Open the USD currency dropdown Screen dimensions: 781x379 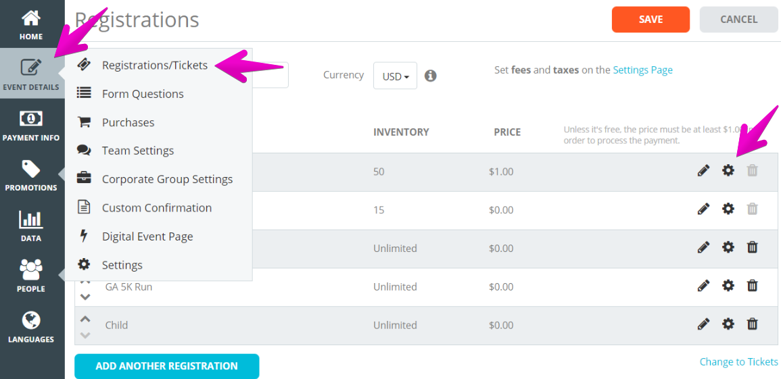point(395,76)
